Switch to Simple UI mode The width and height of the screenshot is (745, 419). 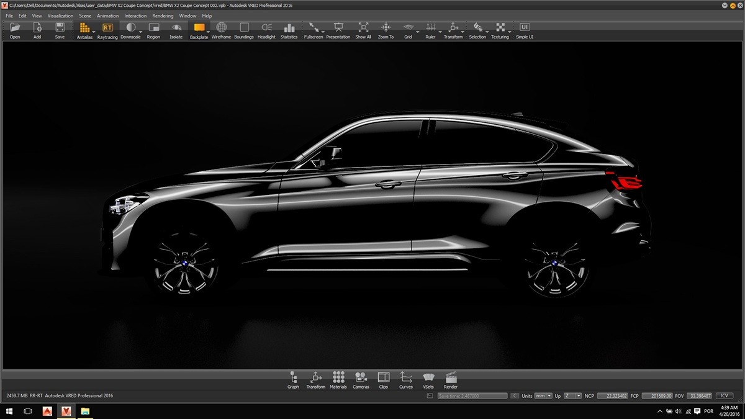(x=524, y=29)
